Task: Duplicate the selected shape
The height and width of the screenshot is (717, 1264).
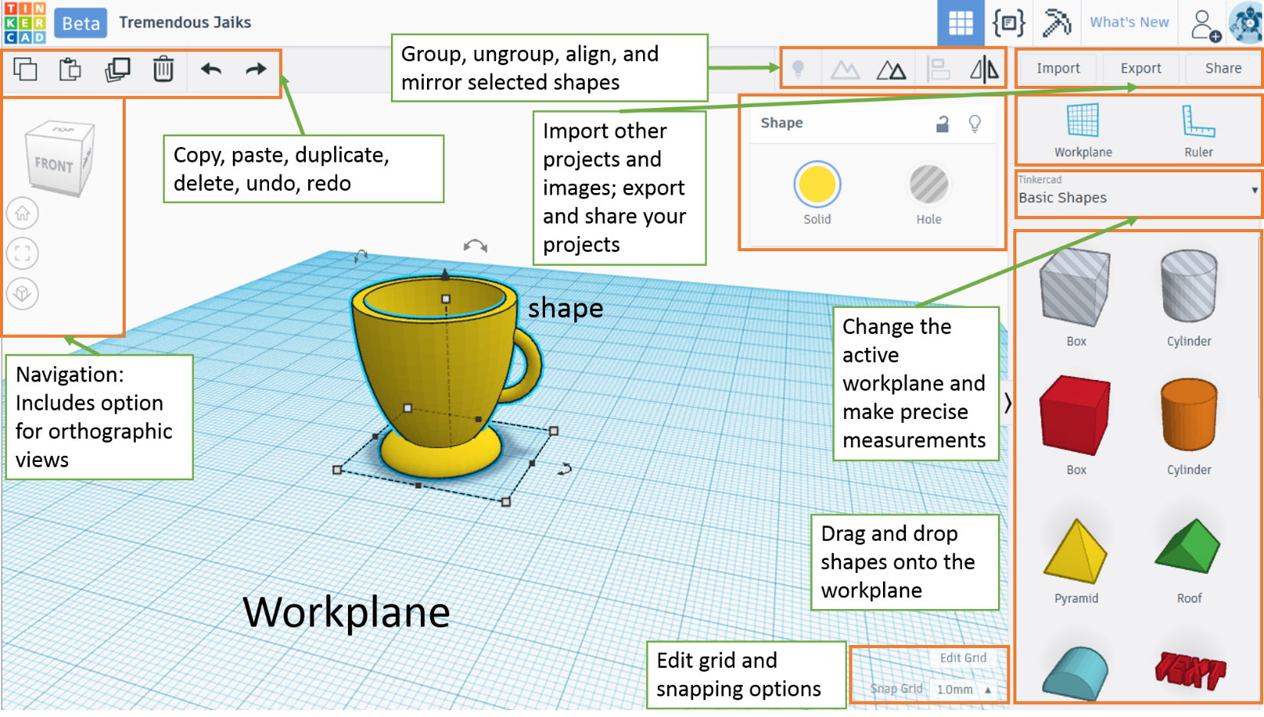Action: pyautogui.click(x=116, y=70)
